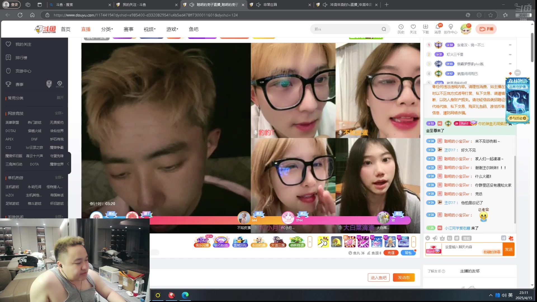Click the 下载 download icon
The width and height of the screenshot is (537, 302).
tap(425, 29)
